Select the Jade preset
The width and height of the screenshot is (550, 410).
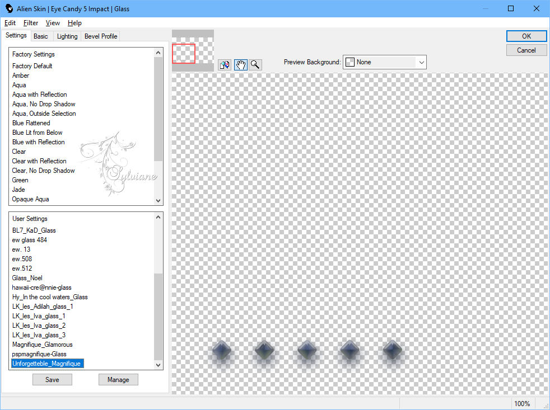click(18, 189)
